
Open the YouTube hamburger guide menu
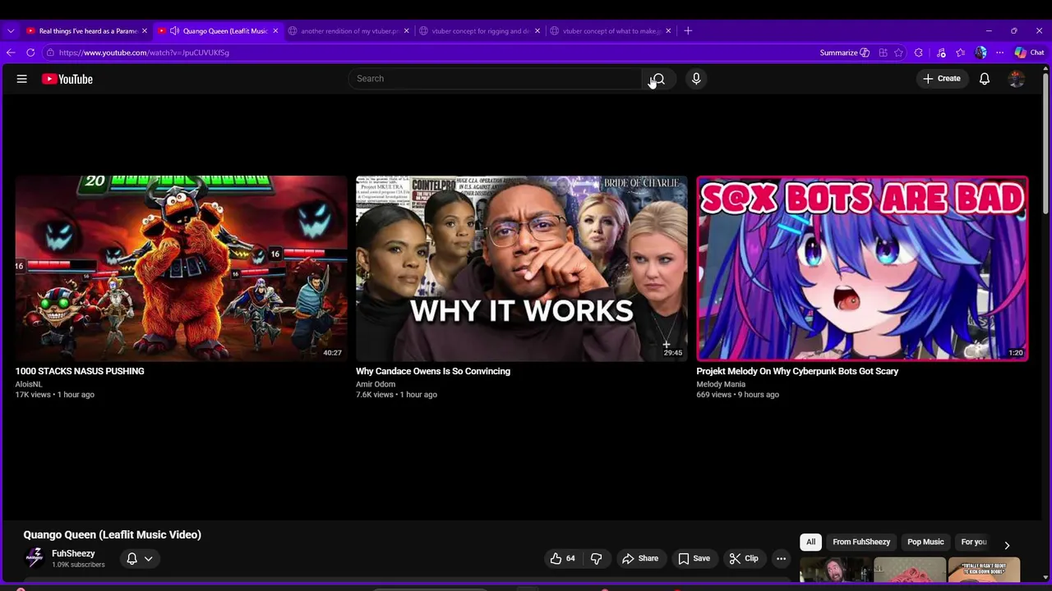[x=22, y=79]
